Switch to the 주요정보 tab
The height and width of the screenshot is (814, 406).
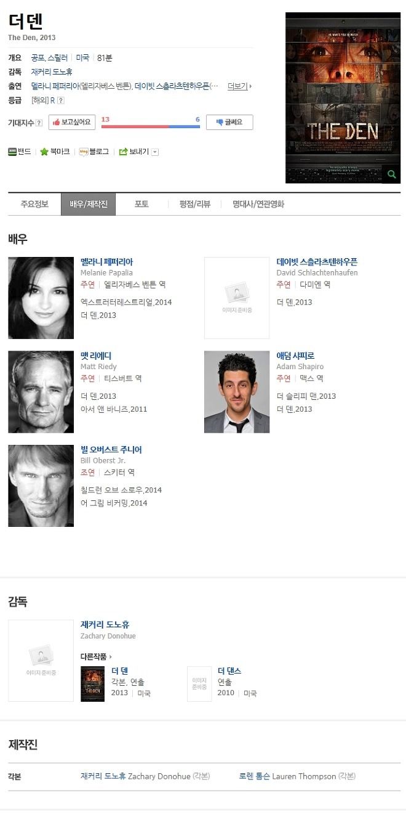pyautogui.click(x=34, y=204)
